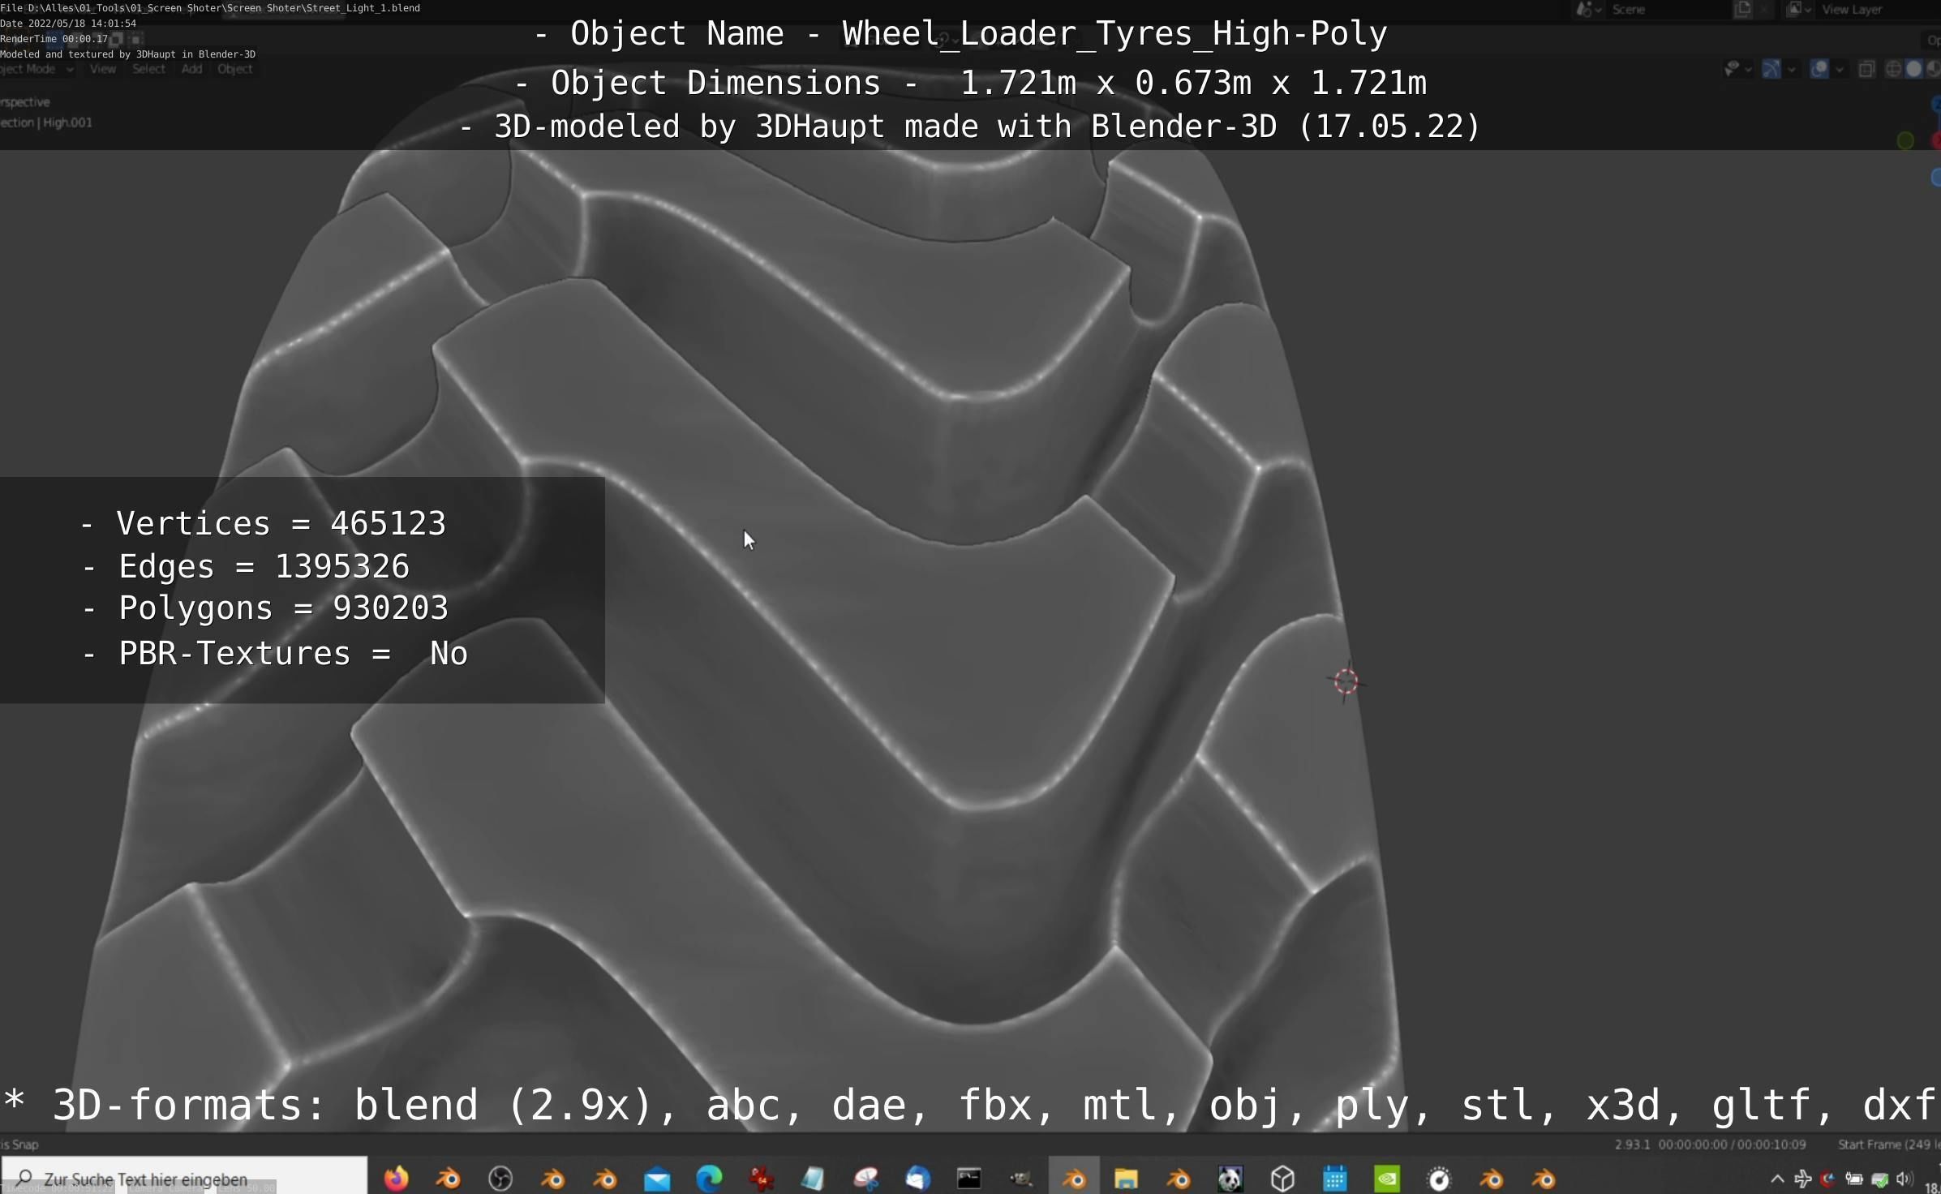Open OBS Studio from the taskbar
1941x1194 pixels.
point(500,1179)
